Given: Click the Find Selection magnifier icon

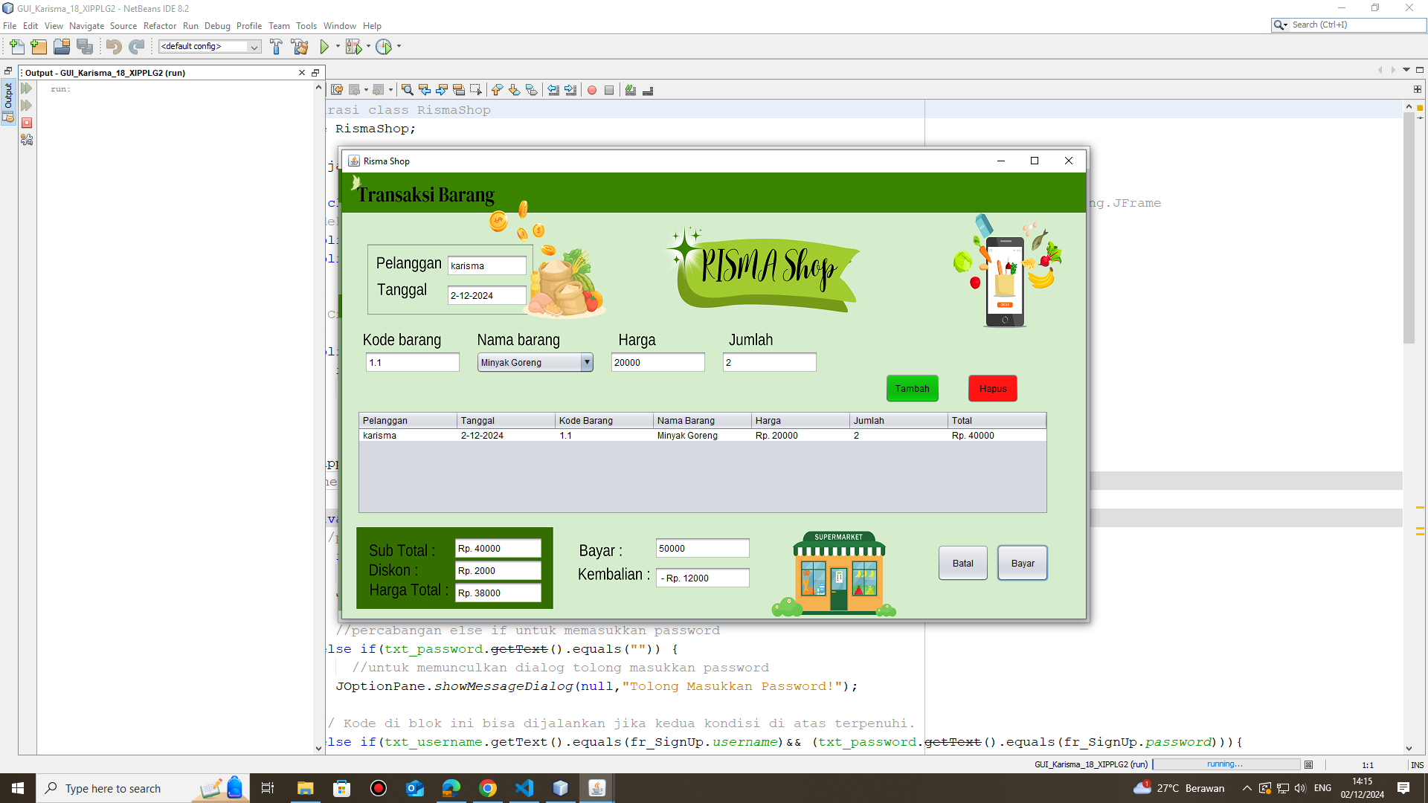Looking at the screenshot, I should click(x=407, y=90).
